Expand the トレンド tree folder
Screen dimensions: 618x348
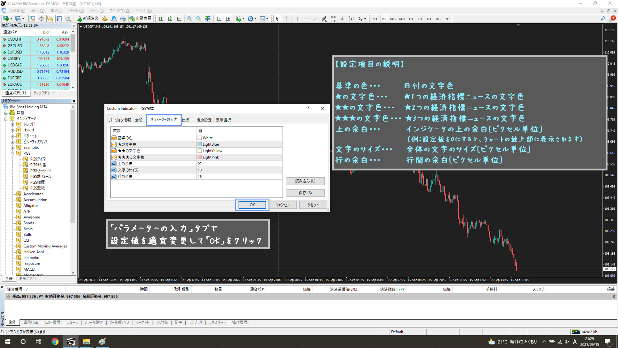12,124
